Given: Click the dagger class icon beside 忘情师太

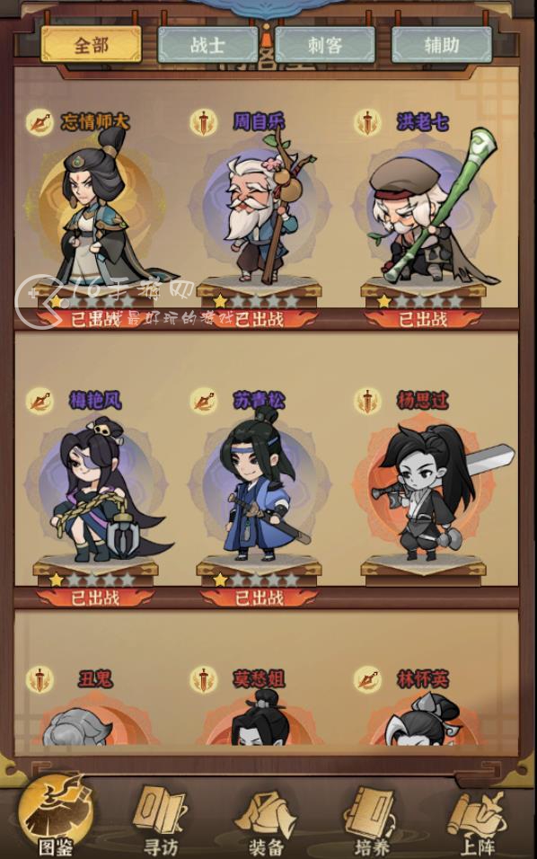Looking at the screenshot, I should pos(40,123).
